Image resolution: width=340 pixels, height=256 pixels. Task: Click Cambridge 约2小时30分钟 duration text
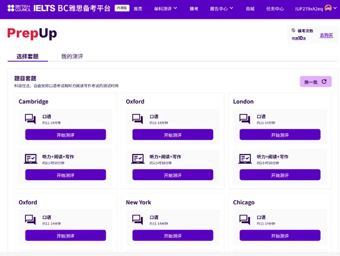click(53, 163)
